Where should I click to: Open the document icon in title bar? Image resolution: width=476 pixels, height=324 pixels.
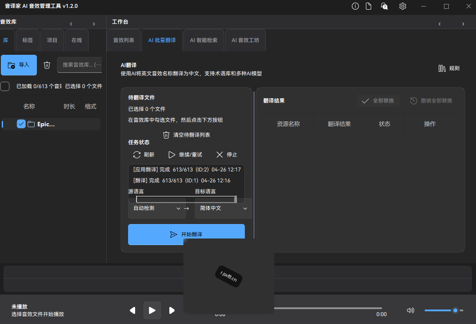(368, 6)
